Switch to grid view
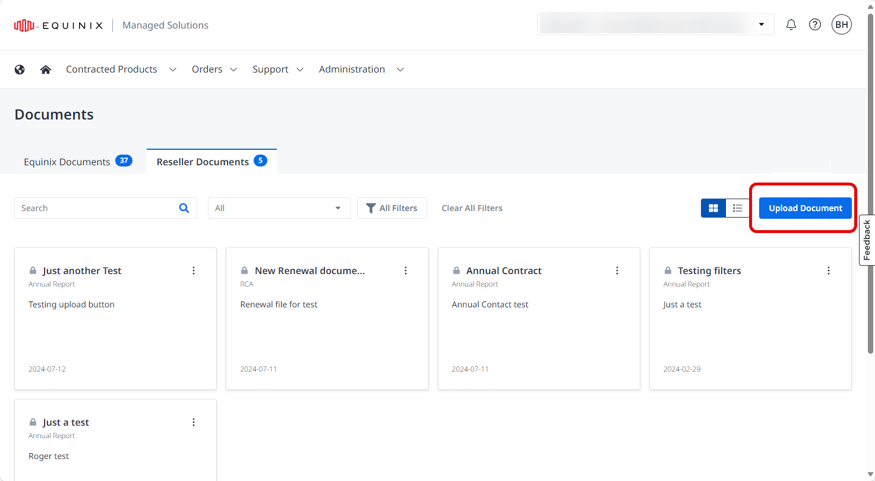The image size is (875, 481). tap(713, 208)
